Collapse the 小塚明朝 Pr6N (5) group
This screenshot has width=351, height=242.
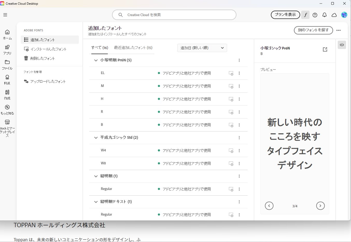96,60
